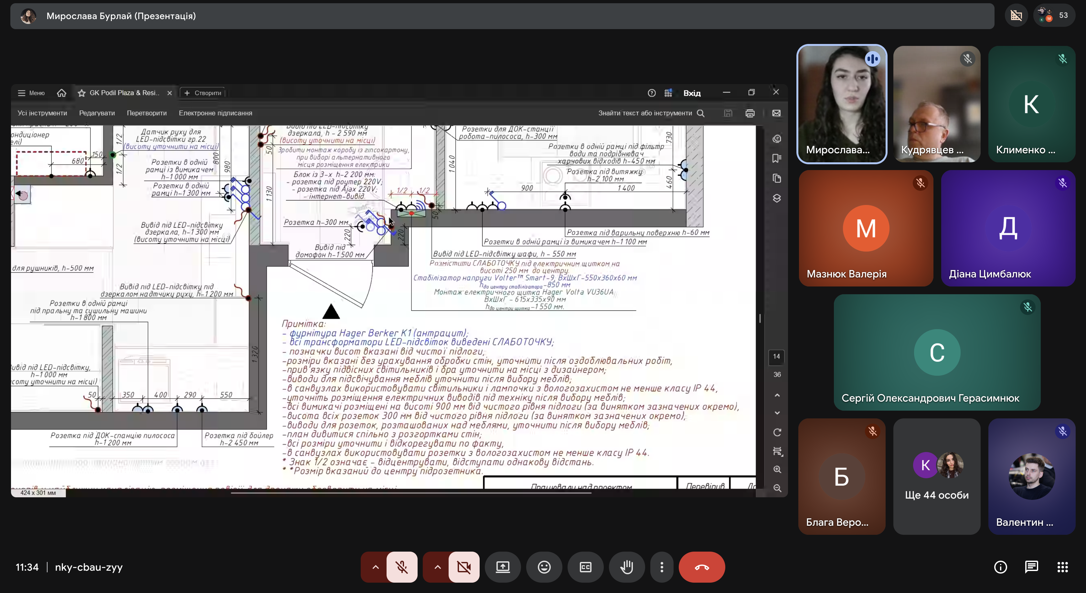This screenshot has width=1086, height=593.
Task: Click the Створити new tab button
Action: (x=203, y=93)
